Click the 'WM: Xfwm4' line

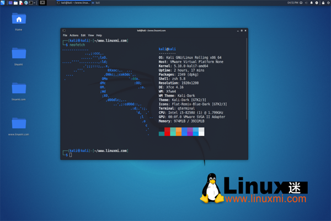[167, 91]
